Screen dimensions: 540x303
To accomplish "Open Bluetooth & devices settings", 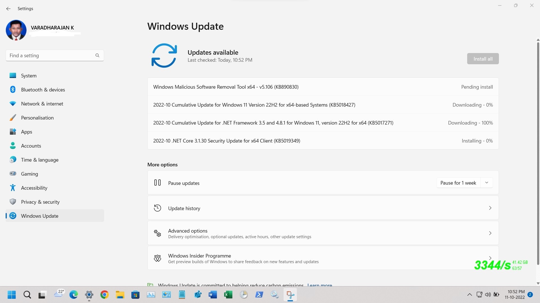I will click(43, 89).
